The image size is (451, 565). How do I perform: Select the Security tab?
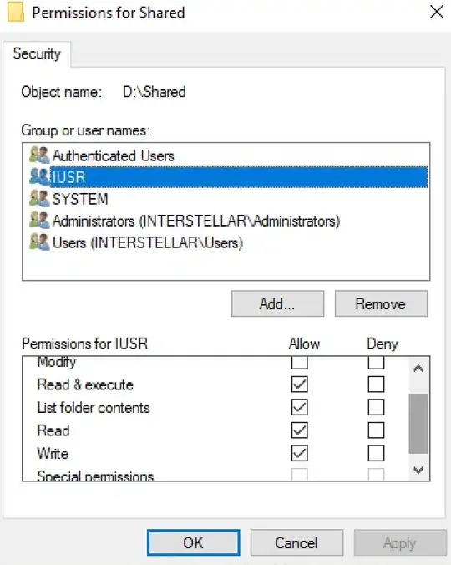pyautogui.click(x=37, y=53)
